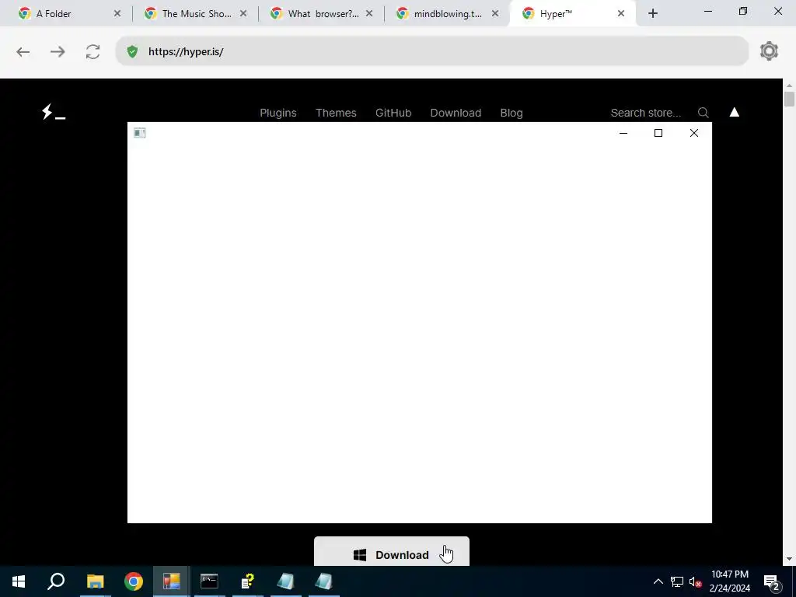Open the notification center icon
The image size is (796, 597).
(x=771, y=581)
